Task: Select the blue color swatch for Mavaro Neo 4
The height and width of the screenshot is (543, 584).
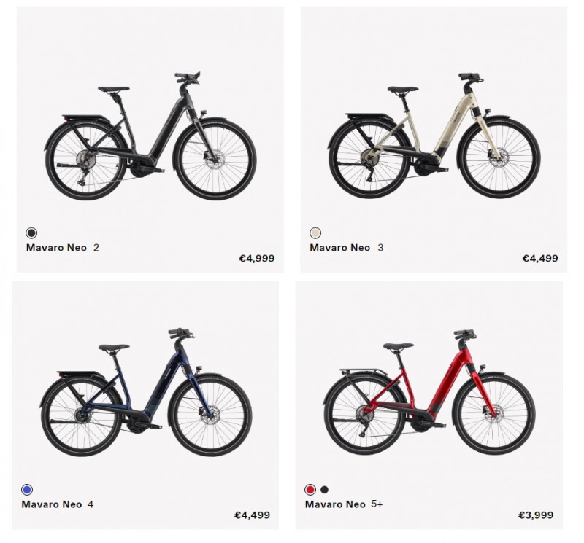Action: click(27, 490)
